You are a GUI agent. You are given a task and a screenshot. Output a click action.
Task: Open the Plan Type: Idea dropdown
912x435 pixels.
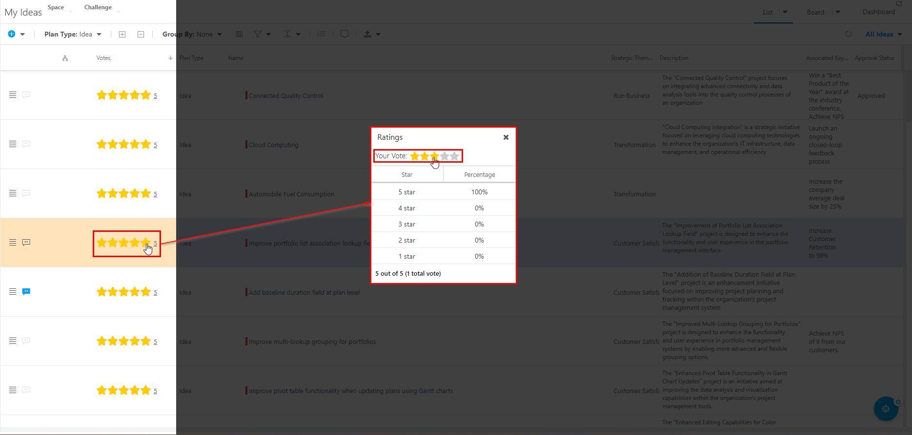73,34
